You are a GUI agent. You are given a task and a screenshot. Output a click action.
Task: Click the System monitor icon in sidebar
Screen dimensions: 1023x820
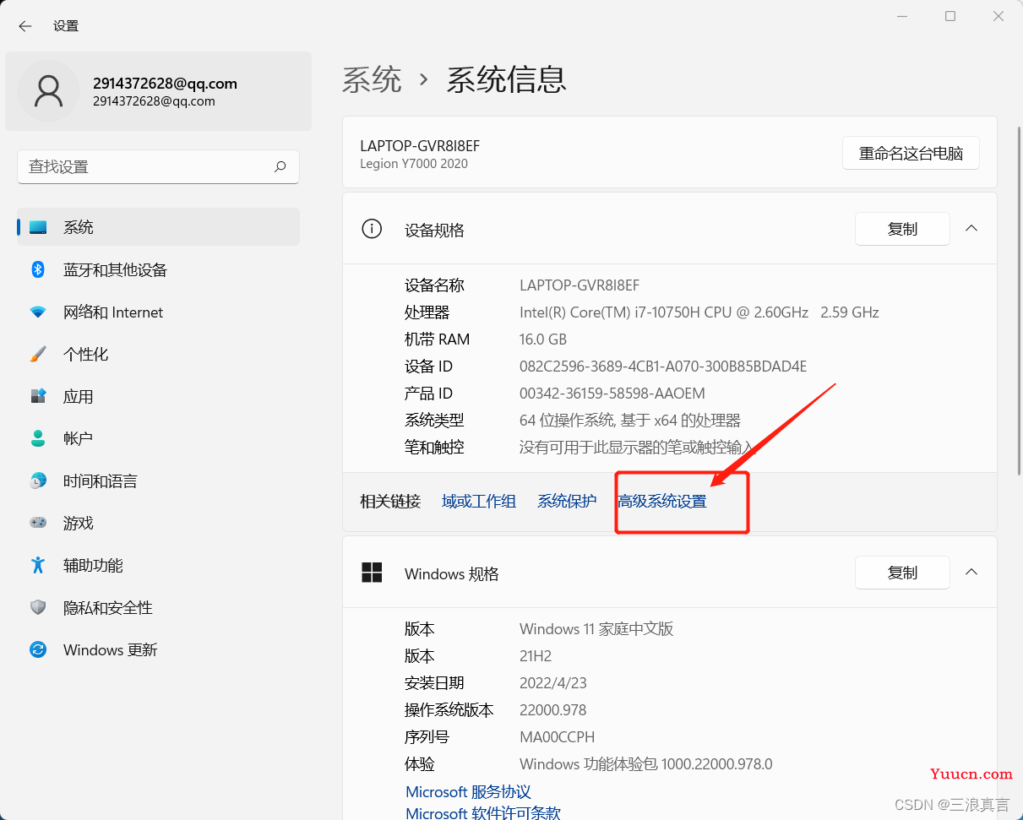click(x=38, y=227)
